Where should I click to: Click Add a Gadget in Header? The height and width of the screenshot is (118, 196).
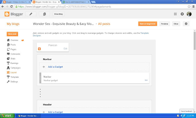(55, 112)
